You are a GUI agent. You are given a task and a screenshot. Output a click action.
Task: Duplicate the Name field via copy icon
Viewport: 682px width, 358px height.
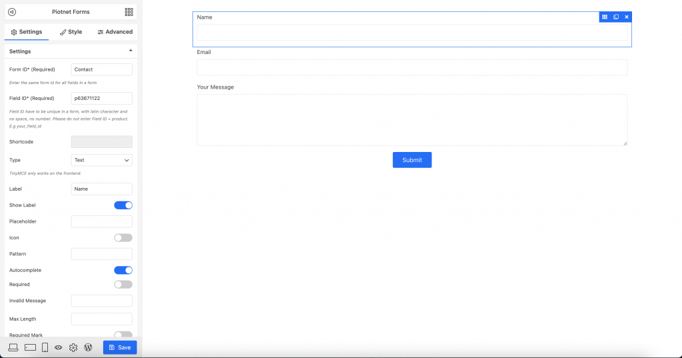click(x=616, y=17)
